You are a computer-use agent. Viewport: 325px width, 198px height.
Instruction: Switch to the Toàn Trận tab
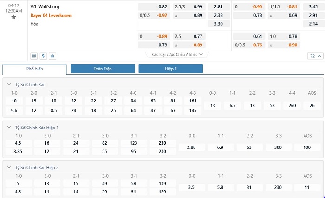(102, 69)
